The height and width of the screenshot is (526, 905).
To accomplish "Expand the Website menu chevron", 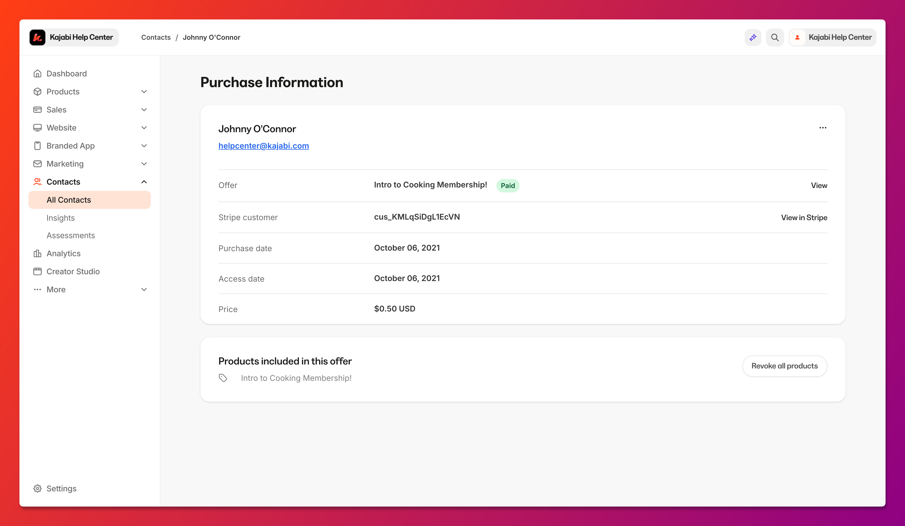I will coord(144,128).
